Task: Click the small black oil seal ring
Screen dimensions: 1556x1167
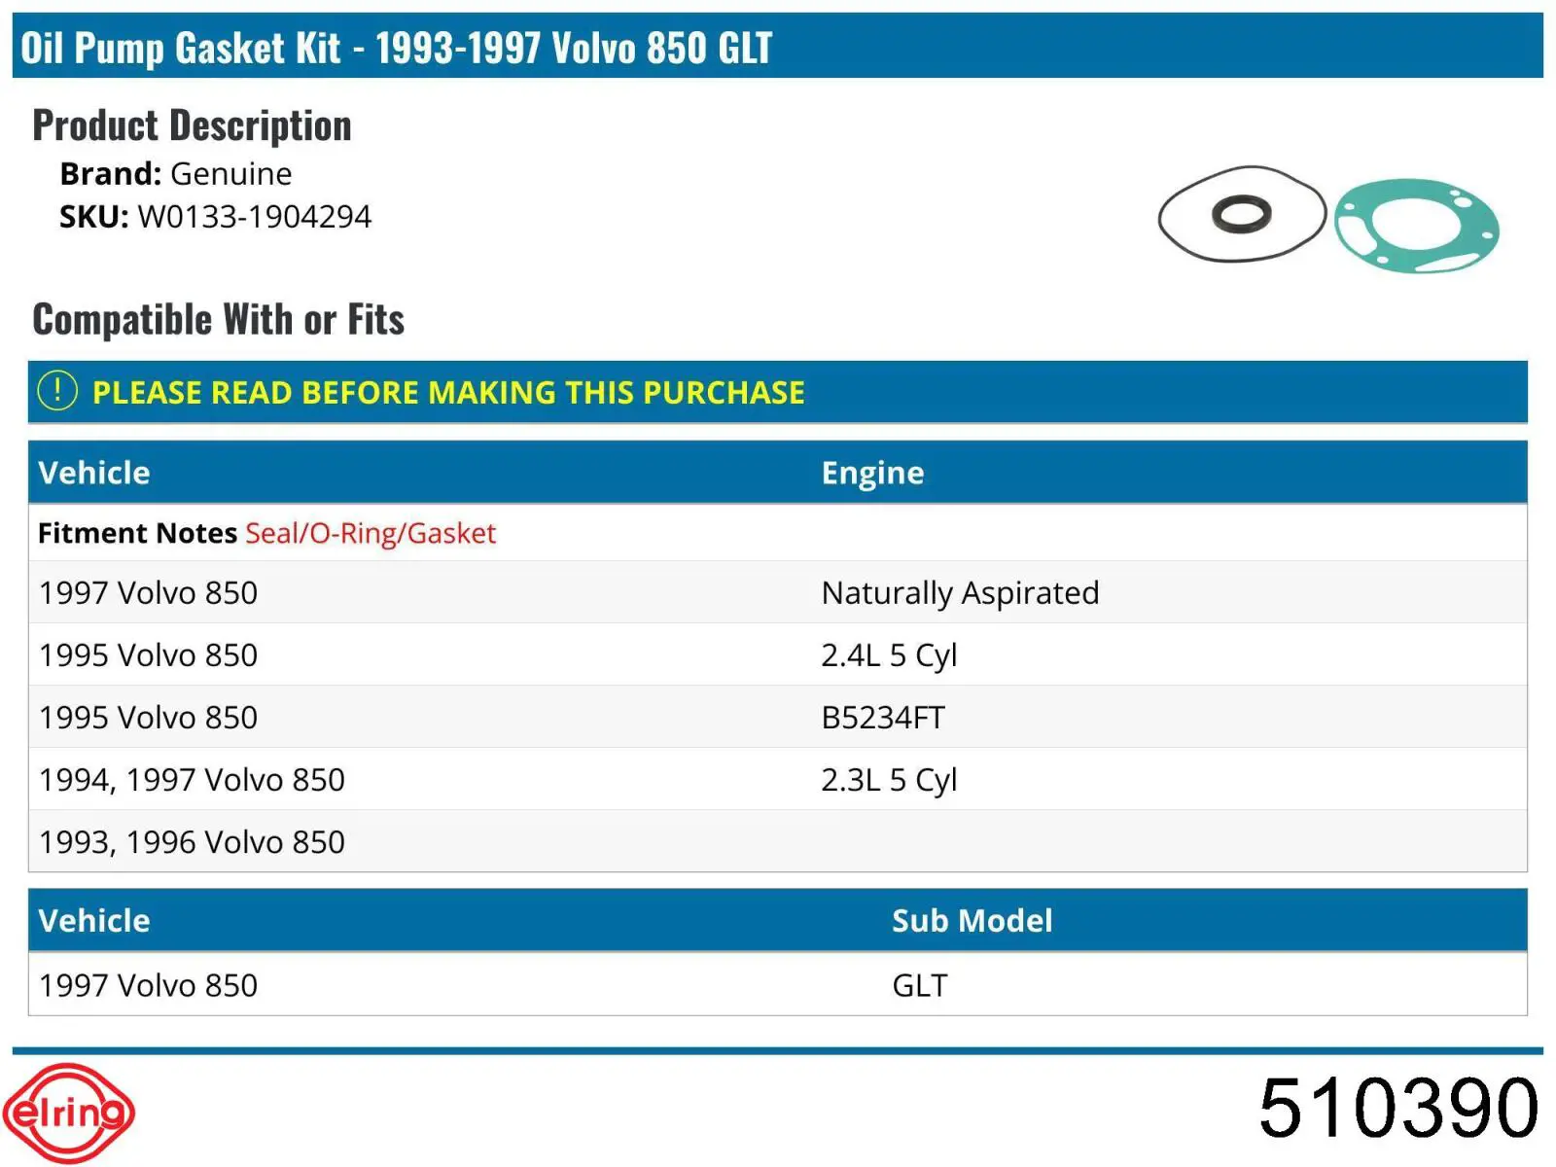Action: (1242, 213)
